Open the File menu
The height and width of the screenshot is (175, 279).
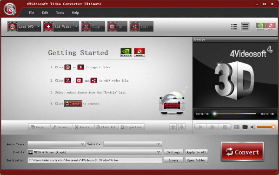coord(32,13)
